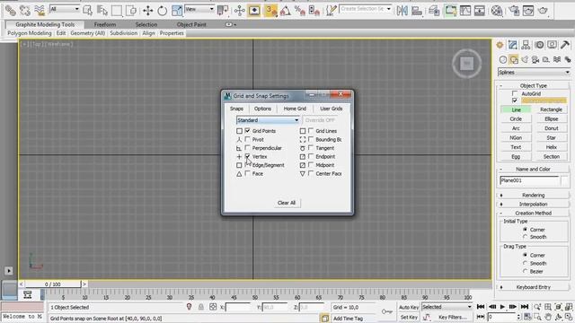Toggle the 3D Snaps button
575x323 pixels.
(x=270, y=11)
